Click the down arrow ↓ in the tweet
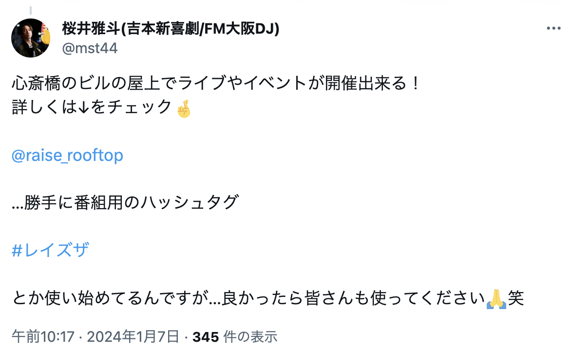This screenshot has width=571, height=353. click(x=82, y=107)
